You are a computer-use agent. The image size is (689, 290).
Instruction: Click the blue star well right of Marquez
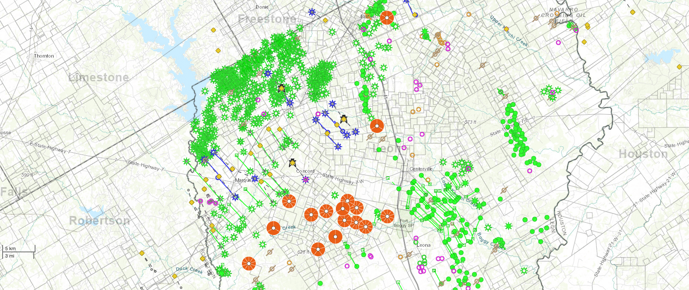coord(255,178)
